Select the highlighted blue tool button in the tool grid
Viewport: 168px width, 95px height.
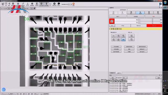pyautogui.click(x=123, y=40)
